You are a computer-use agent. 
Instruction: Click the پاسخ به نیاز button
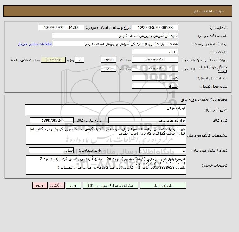point(163,186)
